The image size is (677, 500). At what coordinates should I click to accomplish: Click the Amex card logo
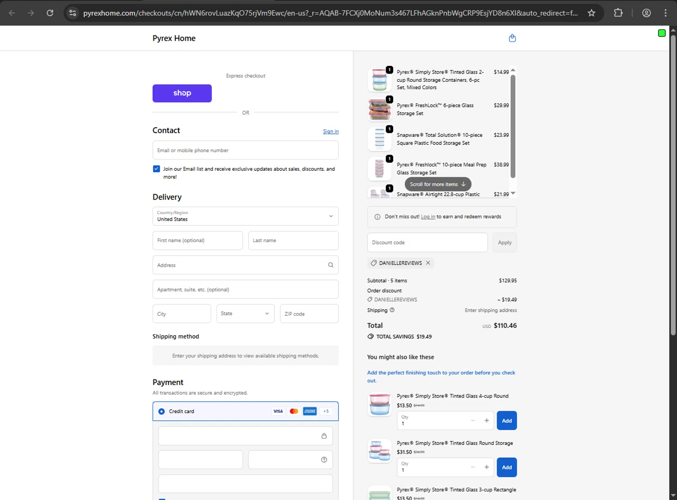(310, 411)
